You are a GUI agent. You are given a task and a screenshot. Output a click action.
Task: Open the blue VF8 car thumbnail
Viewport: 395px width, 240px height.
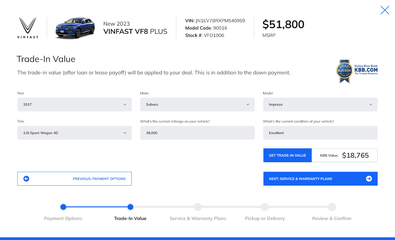click(75, 28)
